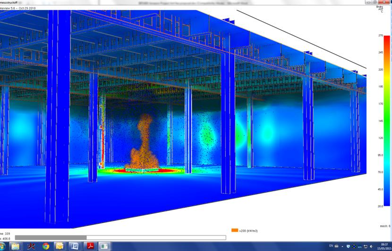Click the mesh number label near colorbar
392x251 pixels.
[x=385, y=226]
